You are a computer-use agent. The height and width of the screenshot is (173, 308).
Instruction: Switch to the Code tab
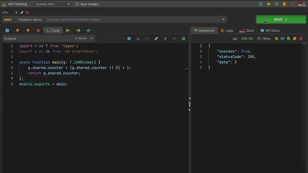click(53, 30)
